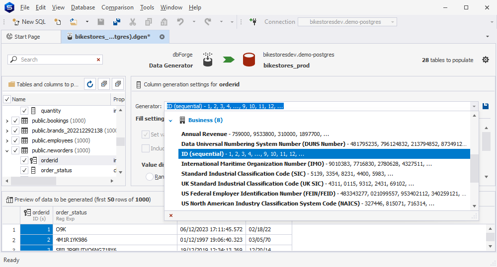497x267 pixels.
Task: Click the cut scissors icon
Action: click(x=133, y=22)
